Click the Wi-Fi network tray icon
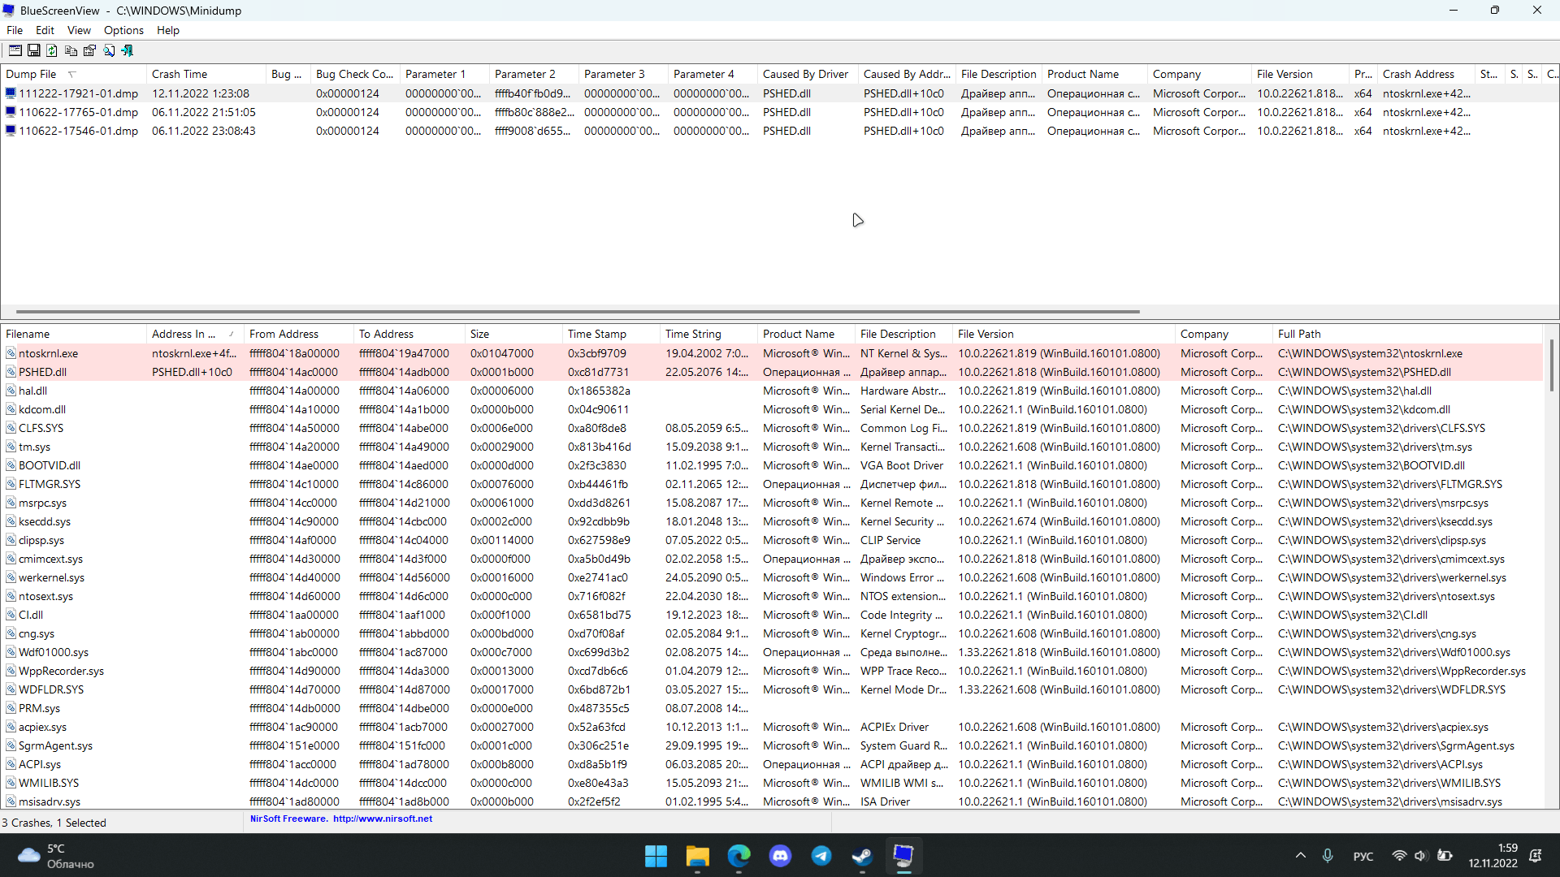Image resolution: width=1560 pixels, height=877 pixels. coord(1399,856)
